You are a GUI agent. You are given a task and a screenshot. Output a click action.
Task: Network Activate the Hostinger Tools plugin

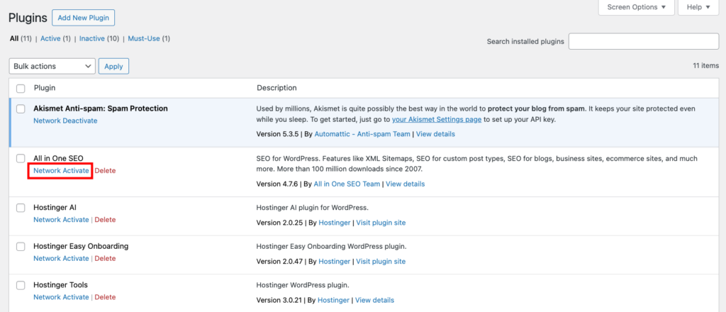click(x=61, y=297)
